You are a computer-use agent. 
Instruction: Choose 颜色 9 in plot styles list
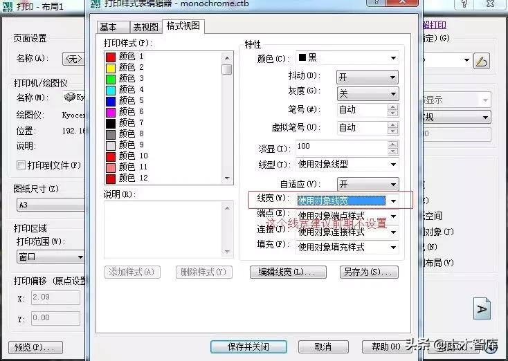pyautogui.click(x=125, y=145)
